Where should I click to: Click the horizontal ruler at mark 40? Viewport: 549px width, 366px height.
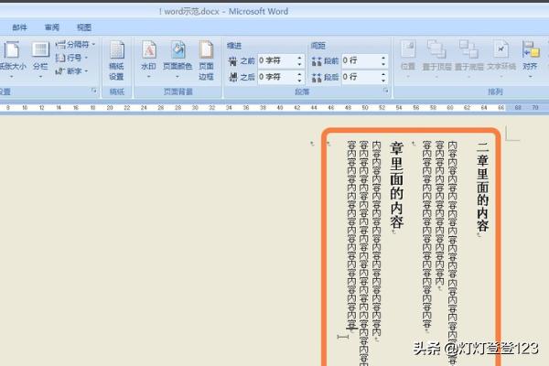[280, 108]
